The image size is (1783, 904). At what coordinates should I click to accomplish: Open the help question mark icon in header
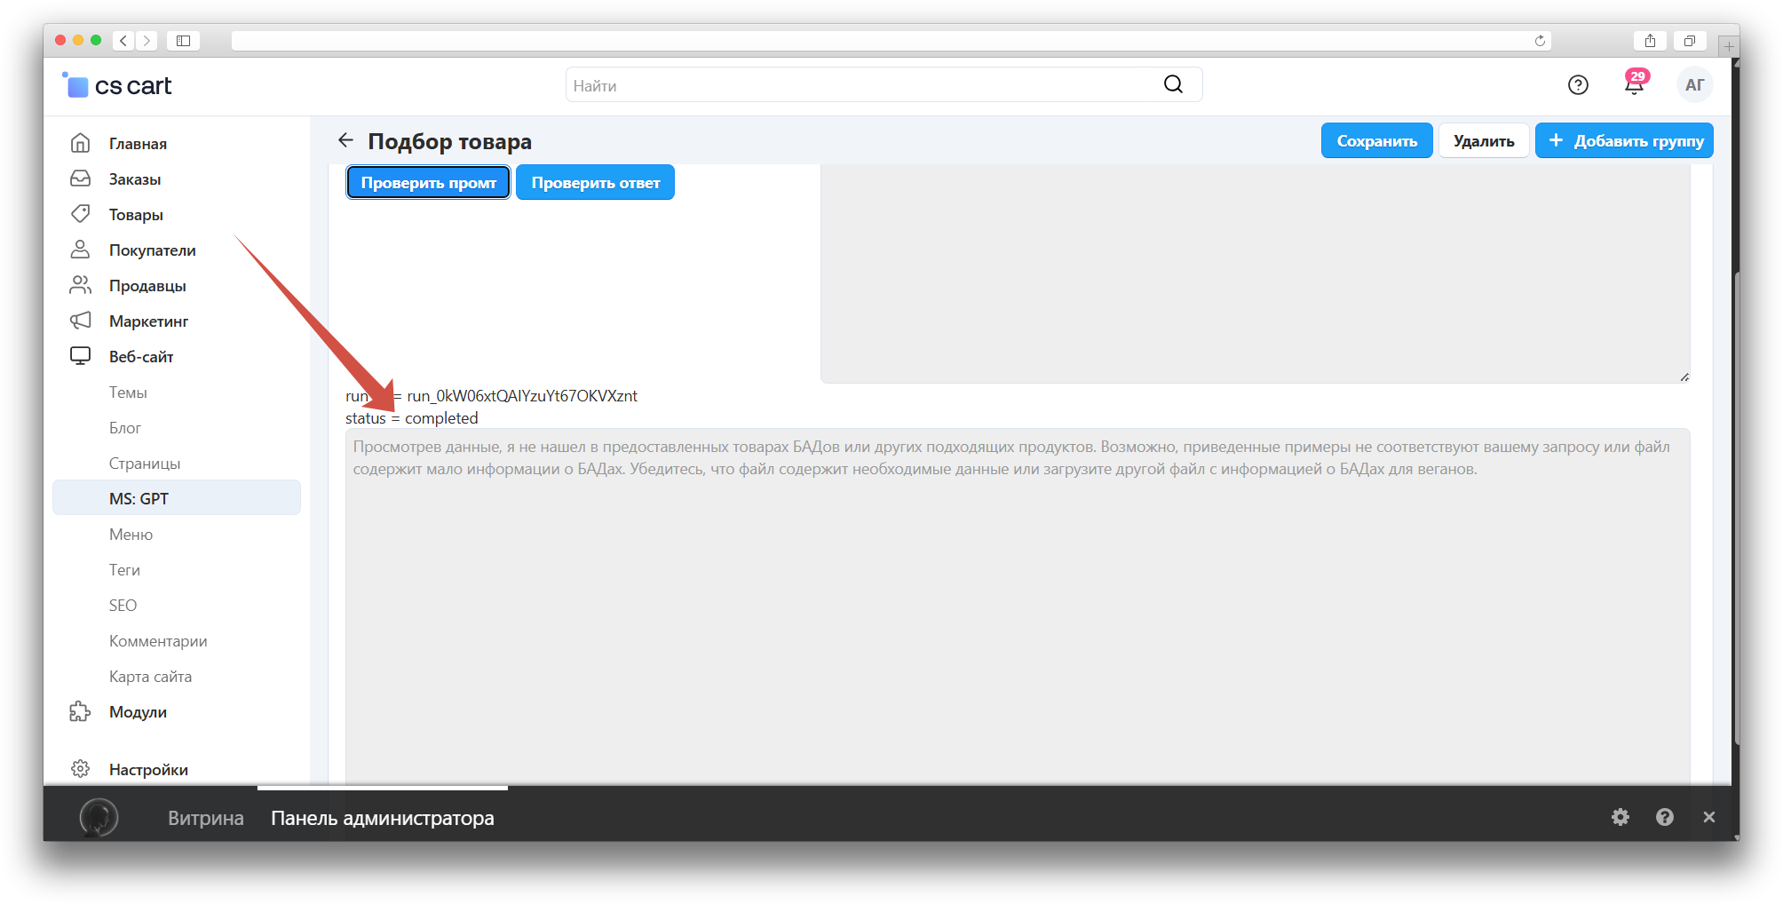click(x=1578, y=85)
